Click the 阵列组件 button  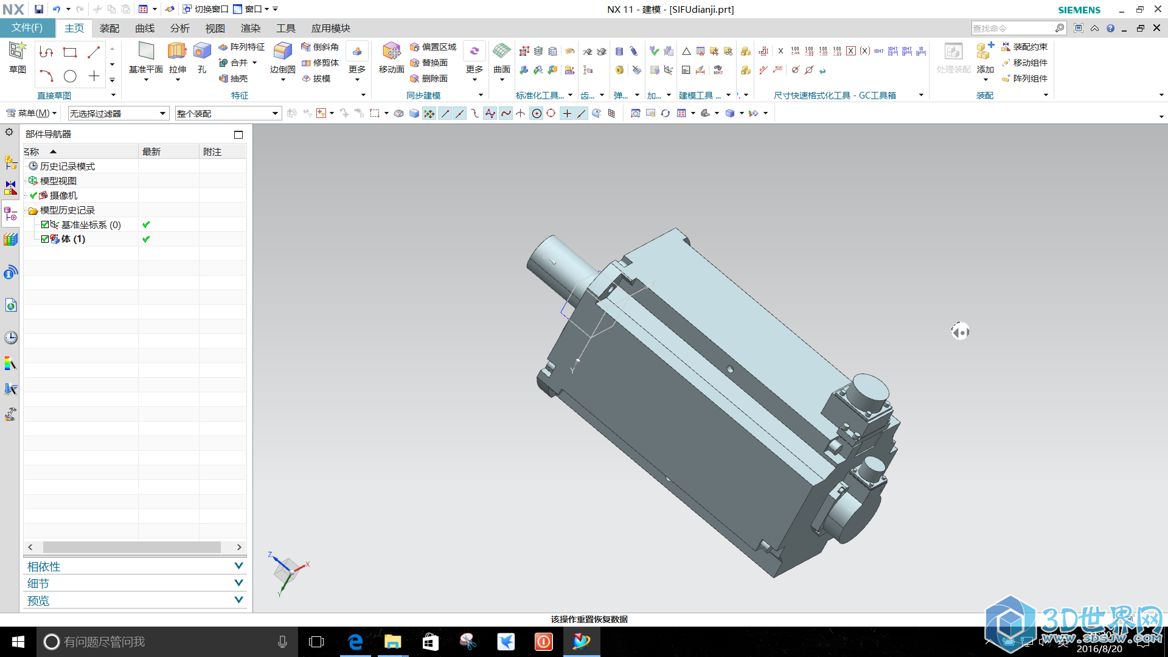point(1024,78)
